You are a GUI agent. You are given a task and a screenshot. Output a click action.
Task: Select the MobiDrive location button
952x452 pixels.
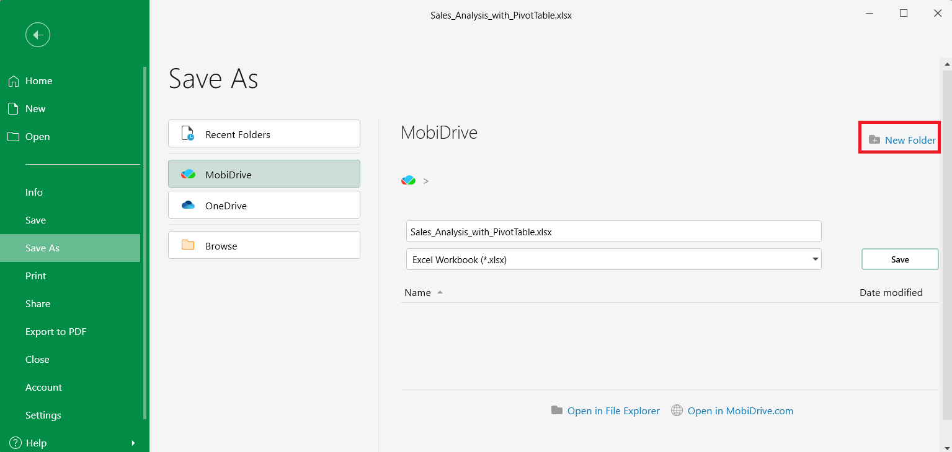click(x=264, y=174)
